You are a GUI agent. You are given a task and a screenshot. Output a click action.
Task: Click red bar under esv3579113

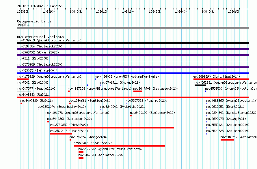[x=61, y=134]
